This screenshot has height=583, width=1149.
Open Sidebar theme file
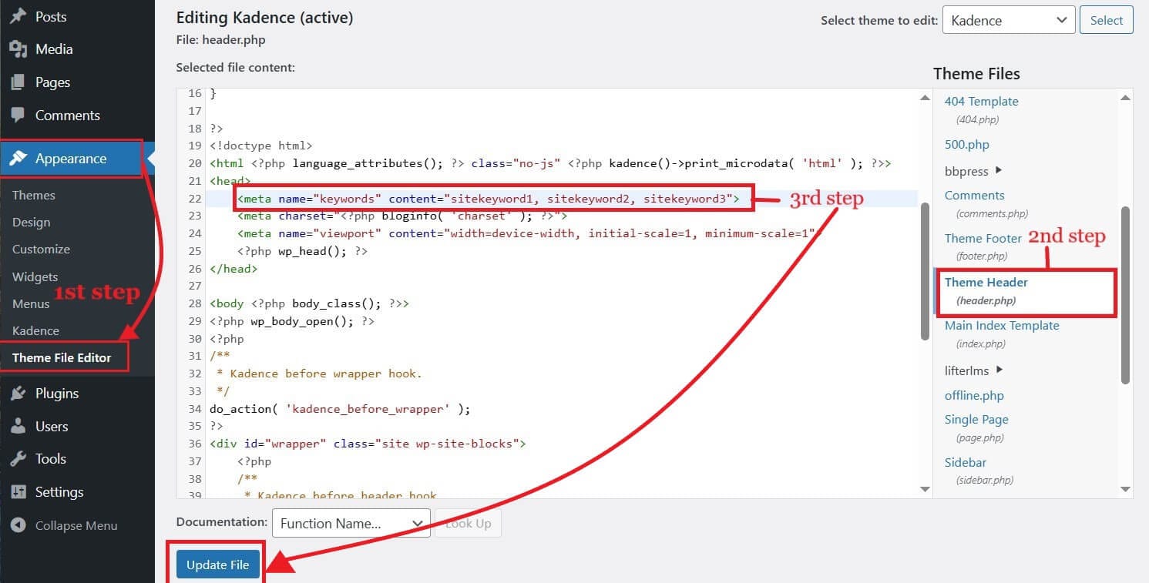[x=966, y=462]
